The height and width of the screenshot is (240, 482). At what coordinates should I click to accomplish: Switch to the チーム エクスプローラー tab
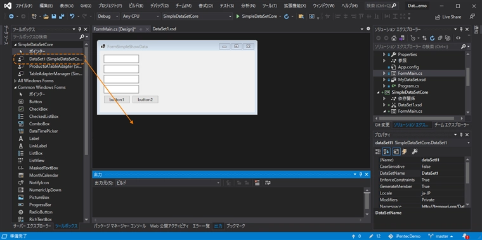452,125
